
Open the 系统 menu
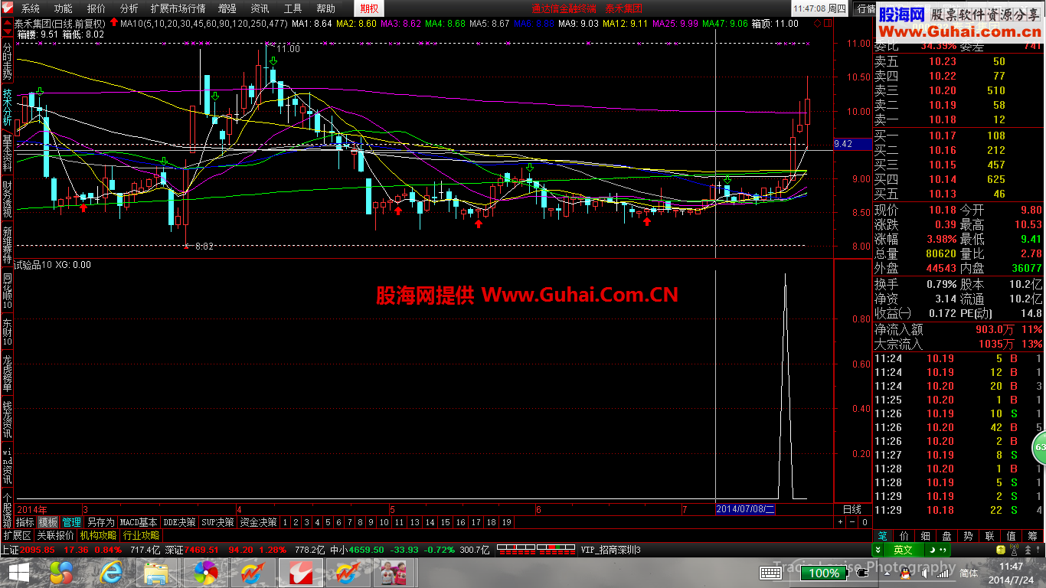31,9
